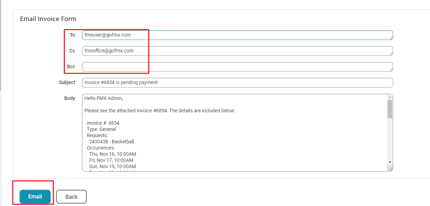Click the Body scrollbar up arrow
Image resolution: width=430 pixels, height=206 pixels.
click(390, 97)
